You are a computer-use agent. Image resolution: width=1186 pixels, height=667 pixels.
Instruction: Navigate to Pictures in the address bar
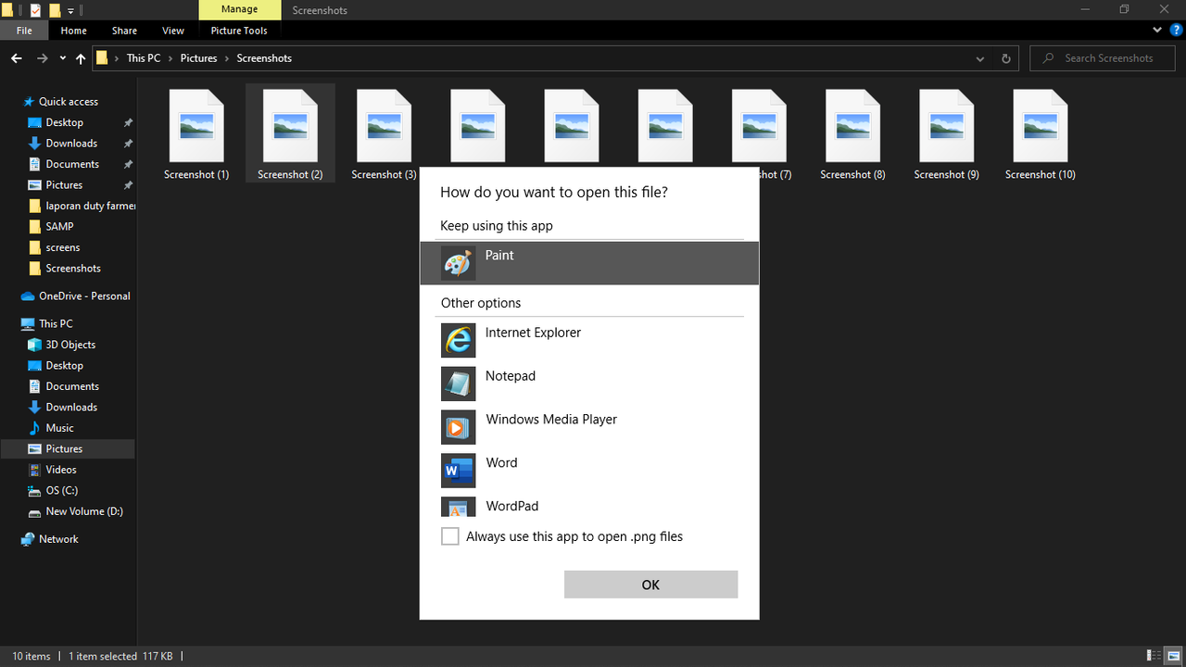(x=198, y=58)
